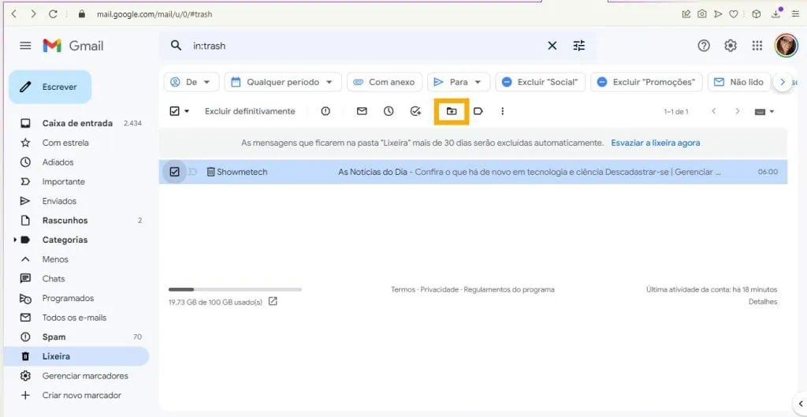This screenshot has width=807, height=417.
Task: Click add to tasks icon
Action: click(416, 111)
